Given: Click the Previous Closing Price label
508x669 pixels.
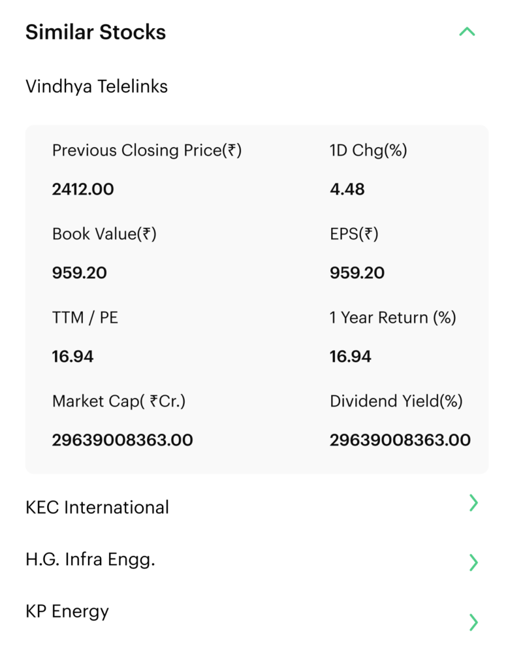Looking at the screenshot, I should [x=147, y=150].
